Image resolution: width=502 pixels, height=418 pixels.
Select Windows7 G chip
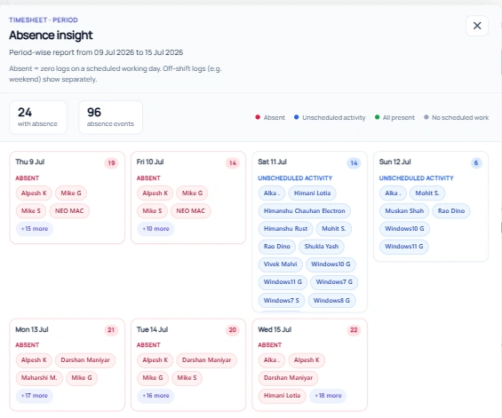pyautogui.click(x=334, y=282)
